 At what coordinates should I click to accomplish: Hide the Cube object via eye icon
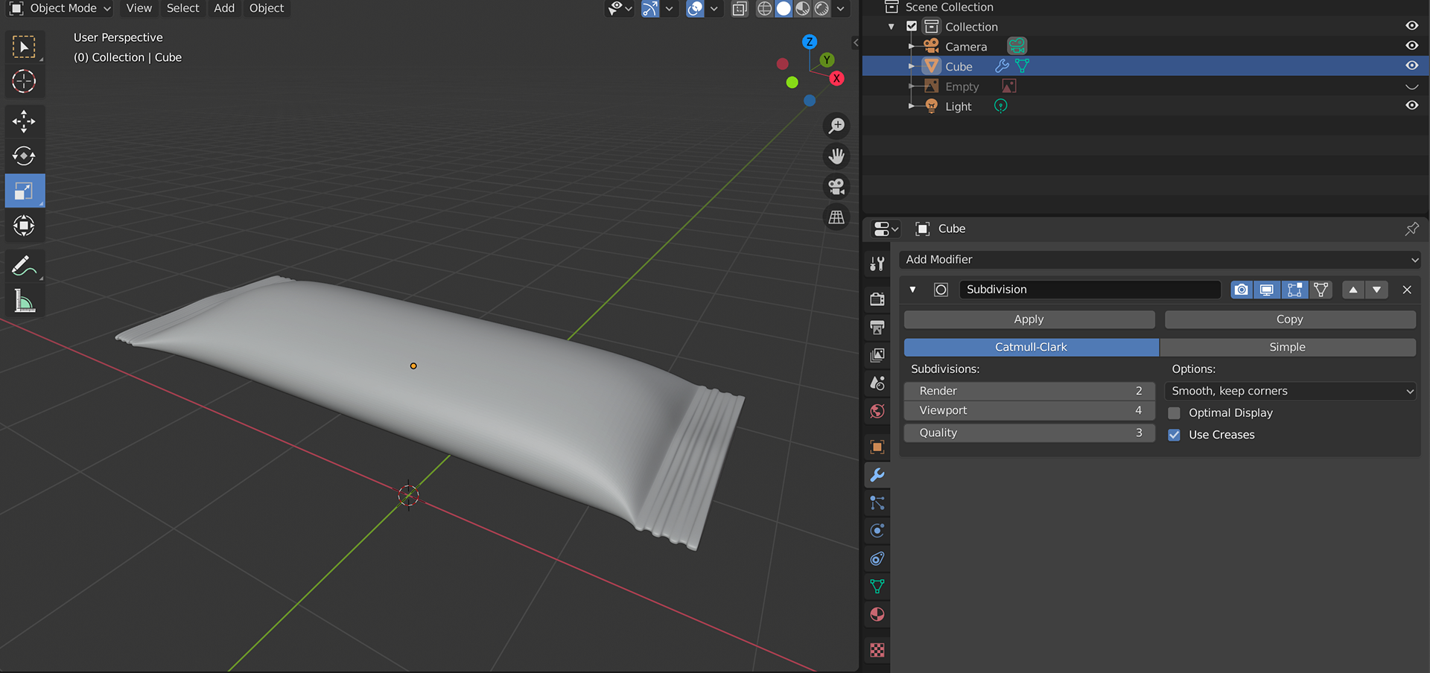(1411, 66)
